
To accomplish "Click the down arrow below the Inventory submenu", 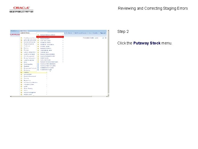I will point(50,71).
